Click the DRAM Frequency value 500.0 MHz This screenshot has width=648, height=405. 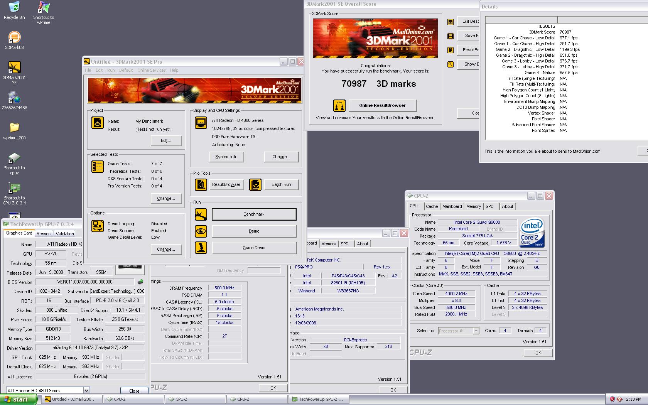pyautogui.click(x=224, y=288)
